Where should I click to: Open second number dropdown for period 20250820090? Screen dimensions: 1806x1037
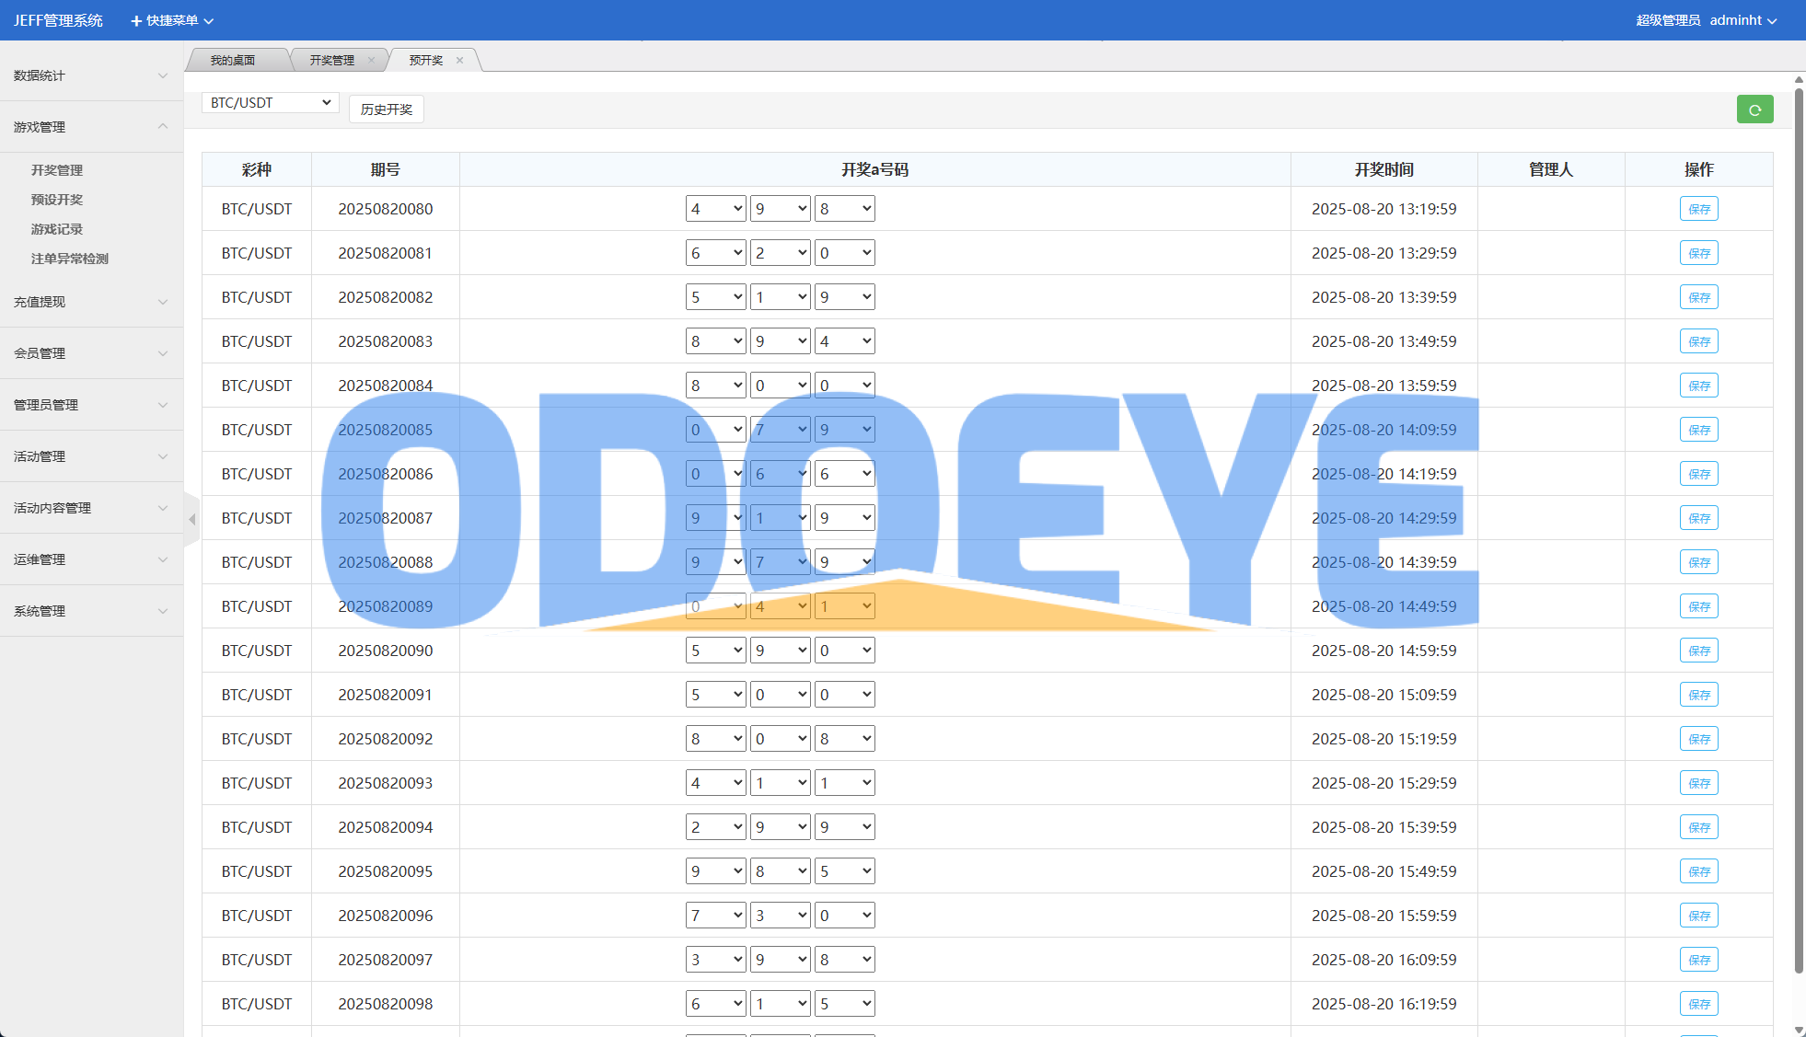(x=780, y=651)
